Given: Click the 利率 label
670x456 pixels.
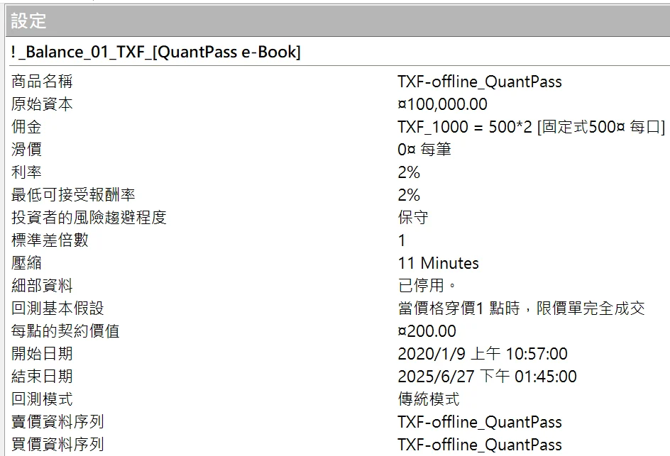Looking at the screenshot, I should pos(26,172).
